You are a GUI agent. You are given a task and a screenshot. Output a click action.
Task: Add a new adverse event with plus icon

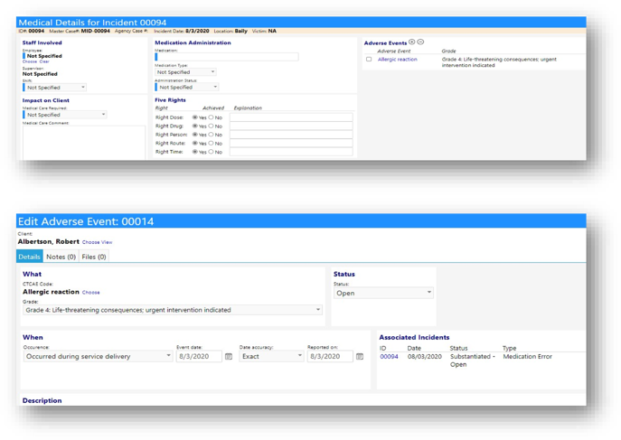tap(412, 42)
